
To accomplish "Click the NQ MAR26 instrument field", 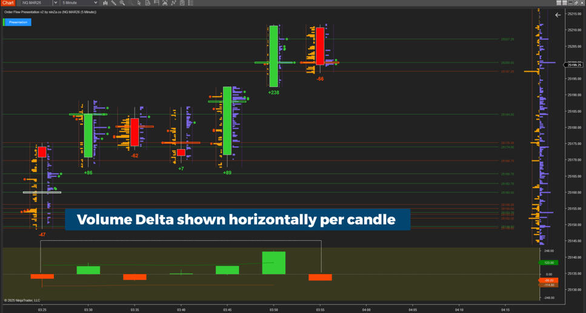I will [35, 3].
